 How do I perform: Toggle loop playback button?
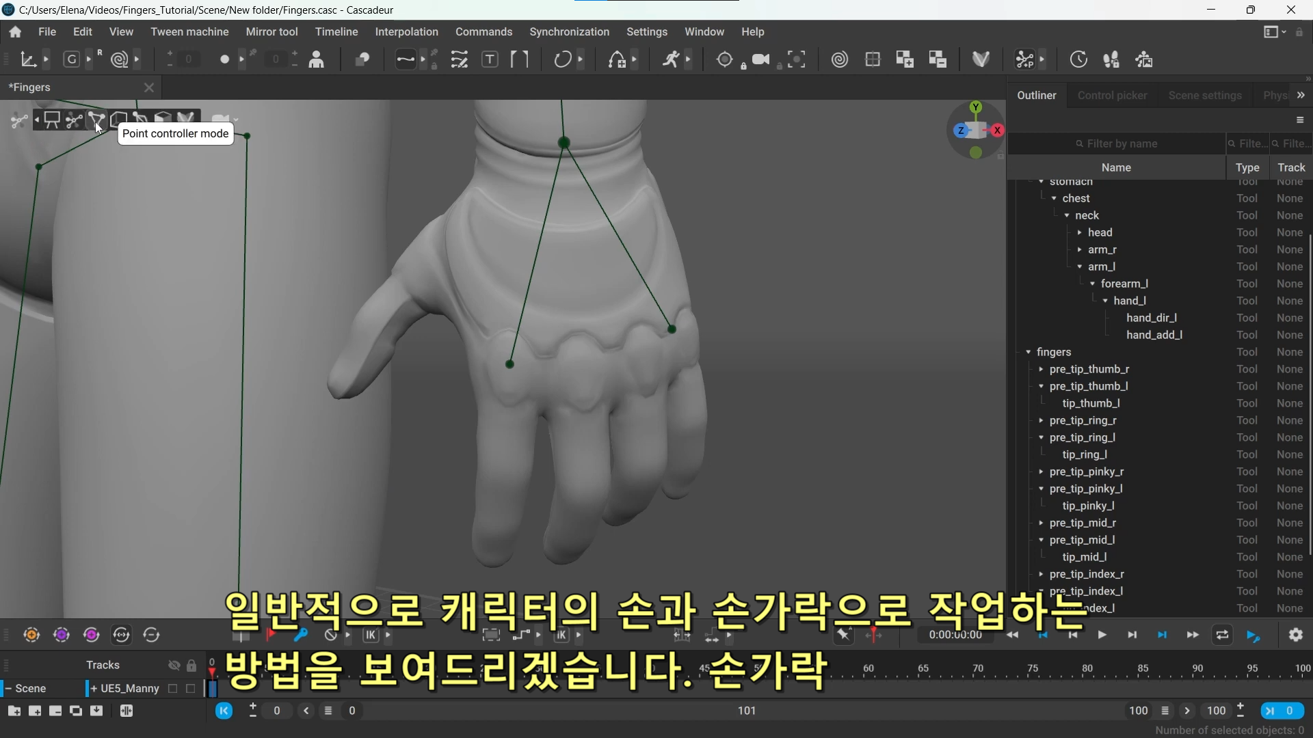[1222, 635]
